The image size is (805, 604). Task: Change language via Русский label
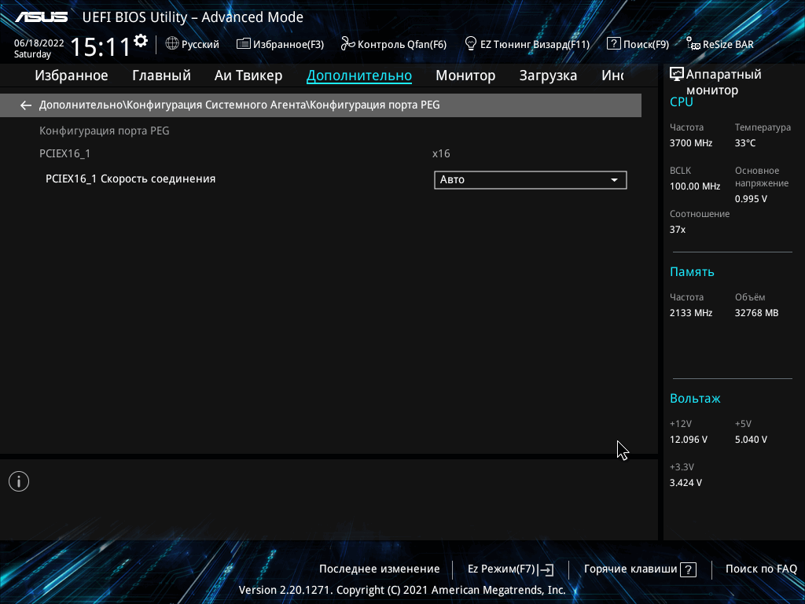coord(200,44)
